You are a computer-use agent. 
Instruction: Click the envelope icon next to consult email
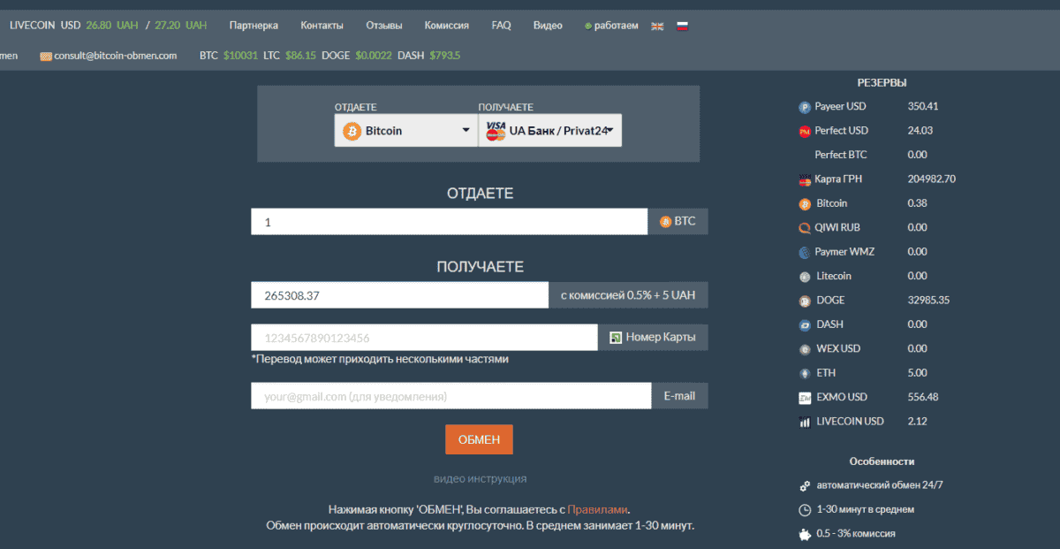point(44,55)
